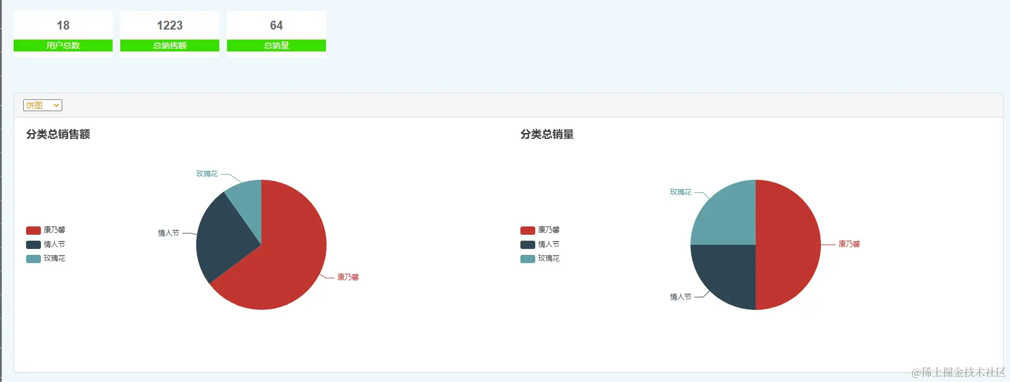The height and width of the screenshot is (382, 1010).
Task: Click the 玫瑰花 callout label on sales amount pie
Action: pos(207,174)
